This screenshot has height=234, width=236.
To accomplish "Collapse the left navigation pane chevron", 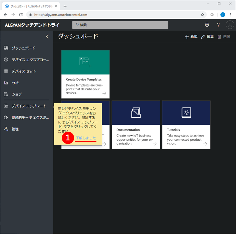I will point(47,36).
